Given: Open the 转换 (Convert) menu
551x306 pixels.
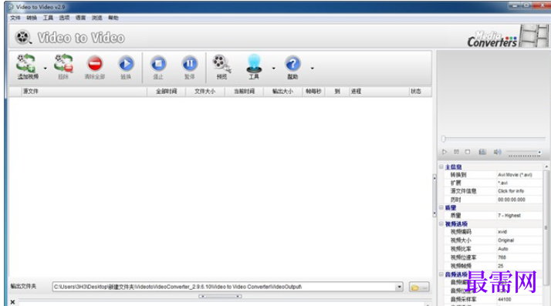Looking at the screenshot, I should pyautogui.click(x=32, y=18).
